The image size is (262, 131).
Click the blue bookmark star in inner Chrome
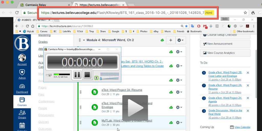tap(187, 26)
